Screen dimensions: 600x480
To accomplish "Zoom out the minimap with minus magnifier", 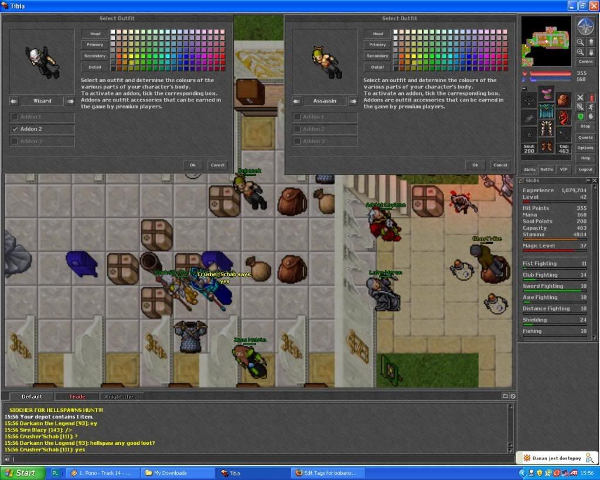I will (581, 42).
